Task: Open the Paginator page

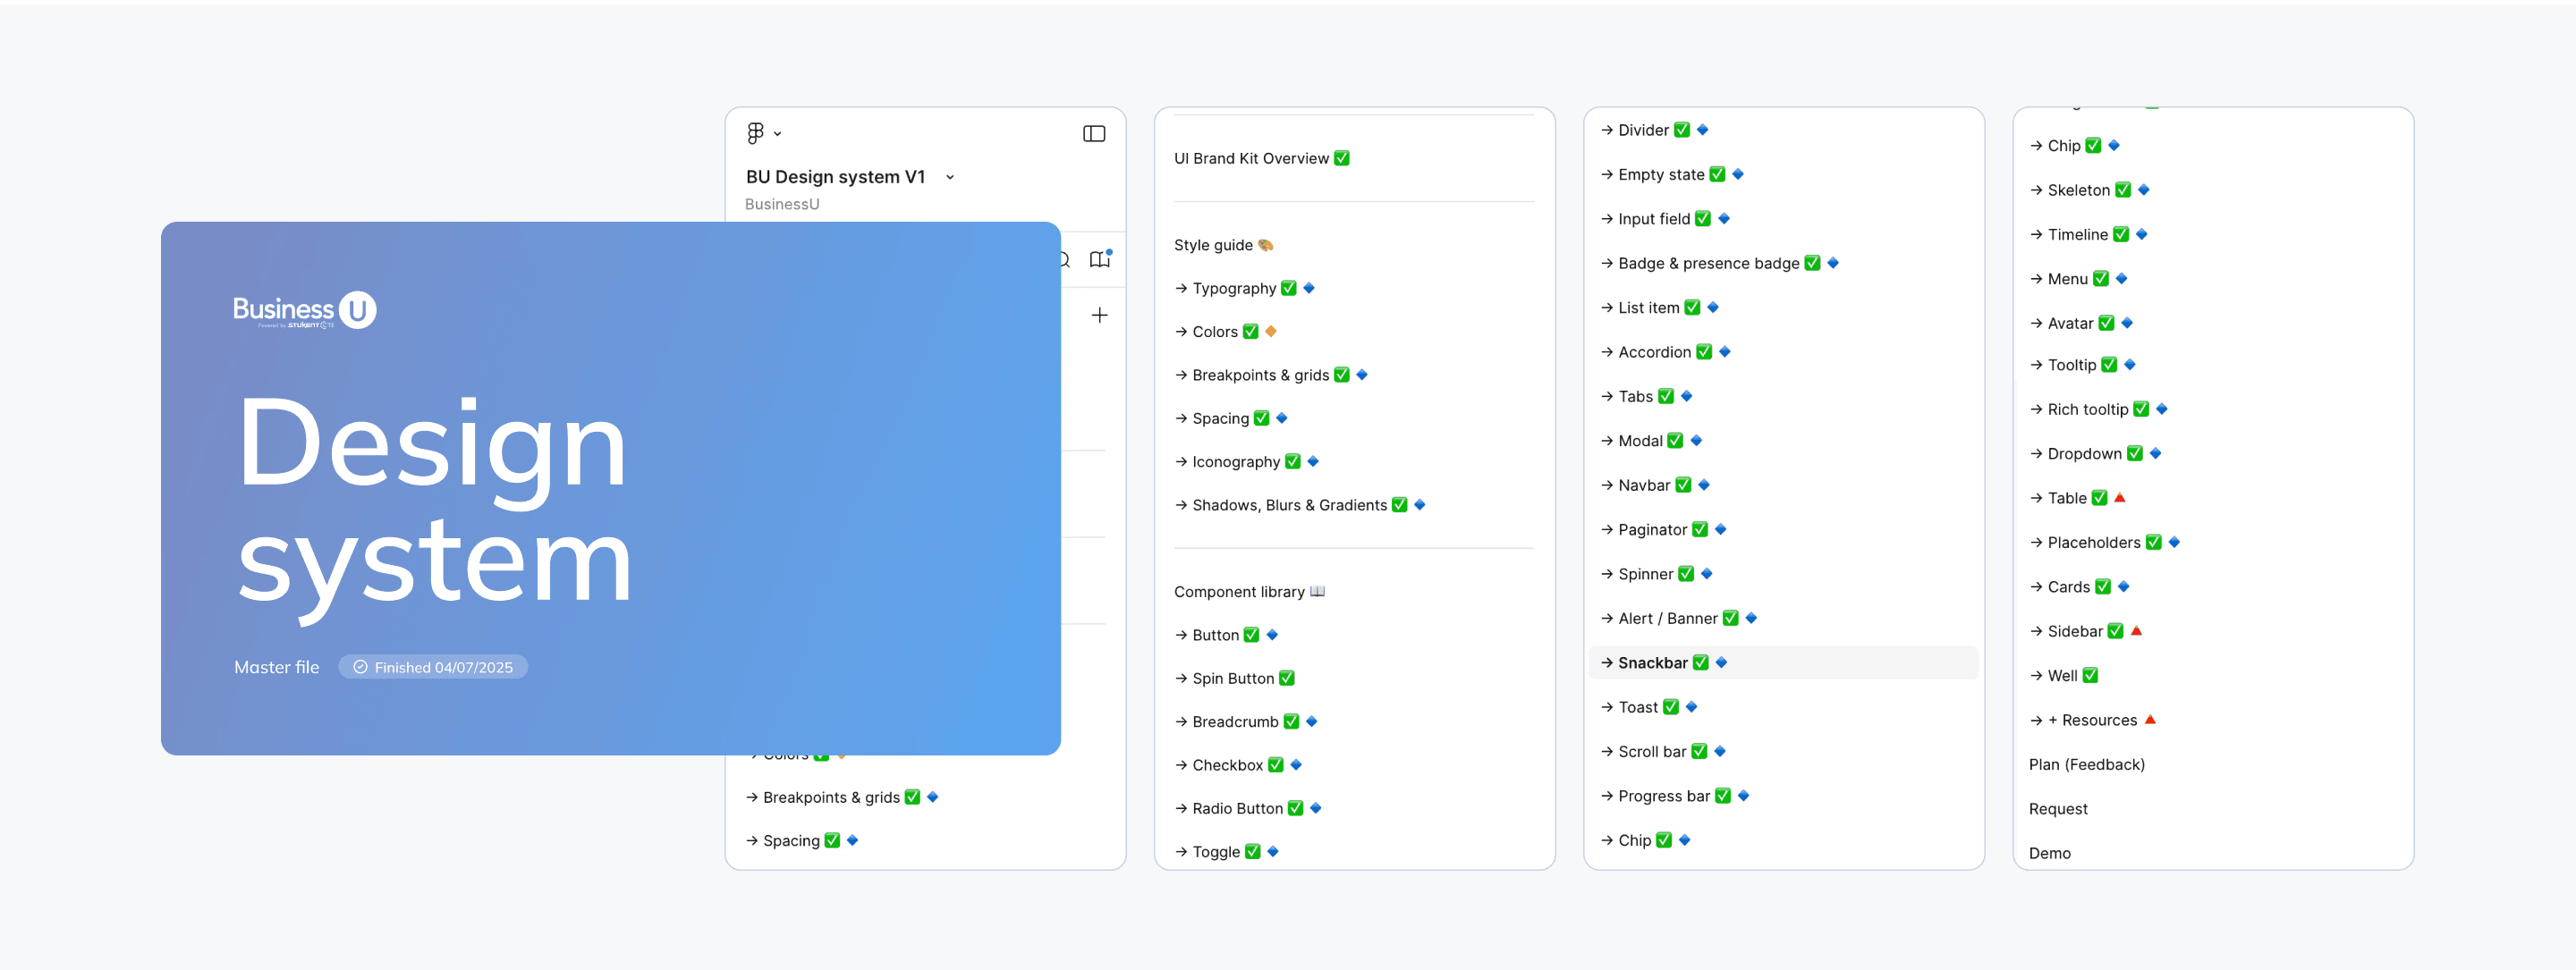Action: (1663, 529)
